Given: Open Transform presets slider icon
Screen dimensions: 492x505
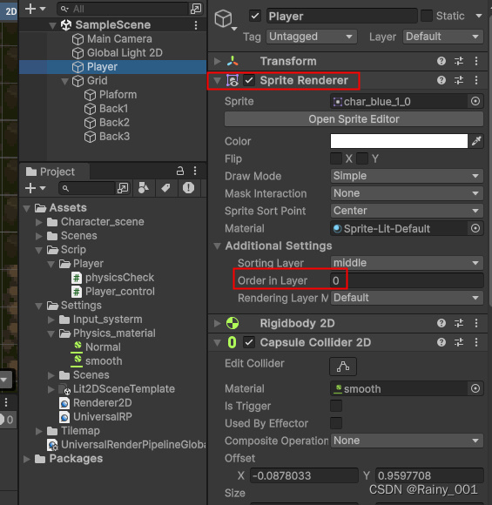Looking at the screenshot, I should [459, 61].
